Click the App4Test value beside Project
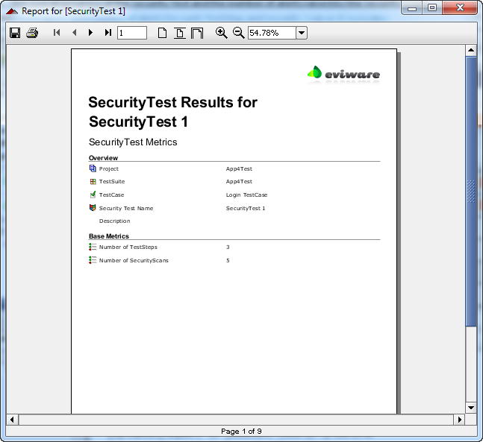483x442 pixels. [x=239, y=169]
